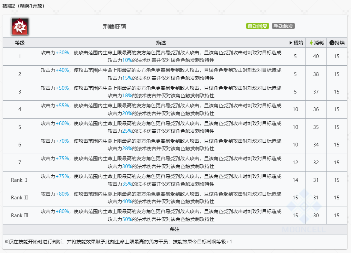The image size is (351, 253).
Task: Select the gray 手动触发 tag
Action: 283,26
